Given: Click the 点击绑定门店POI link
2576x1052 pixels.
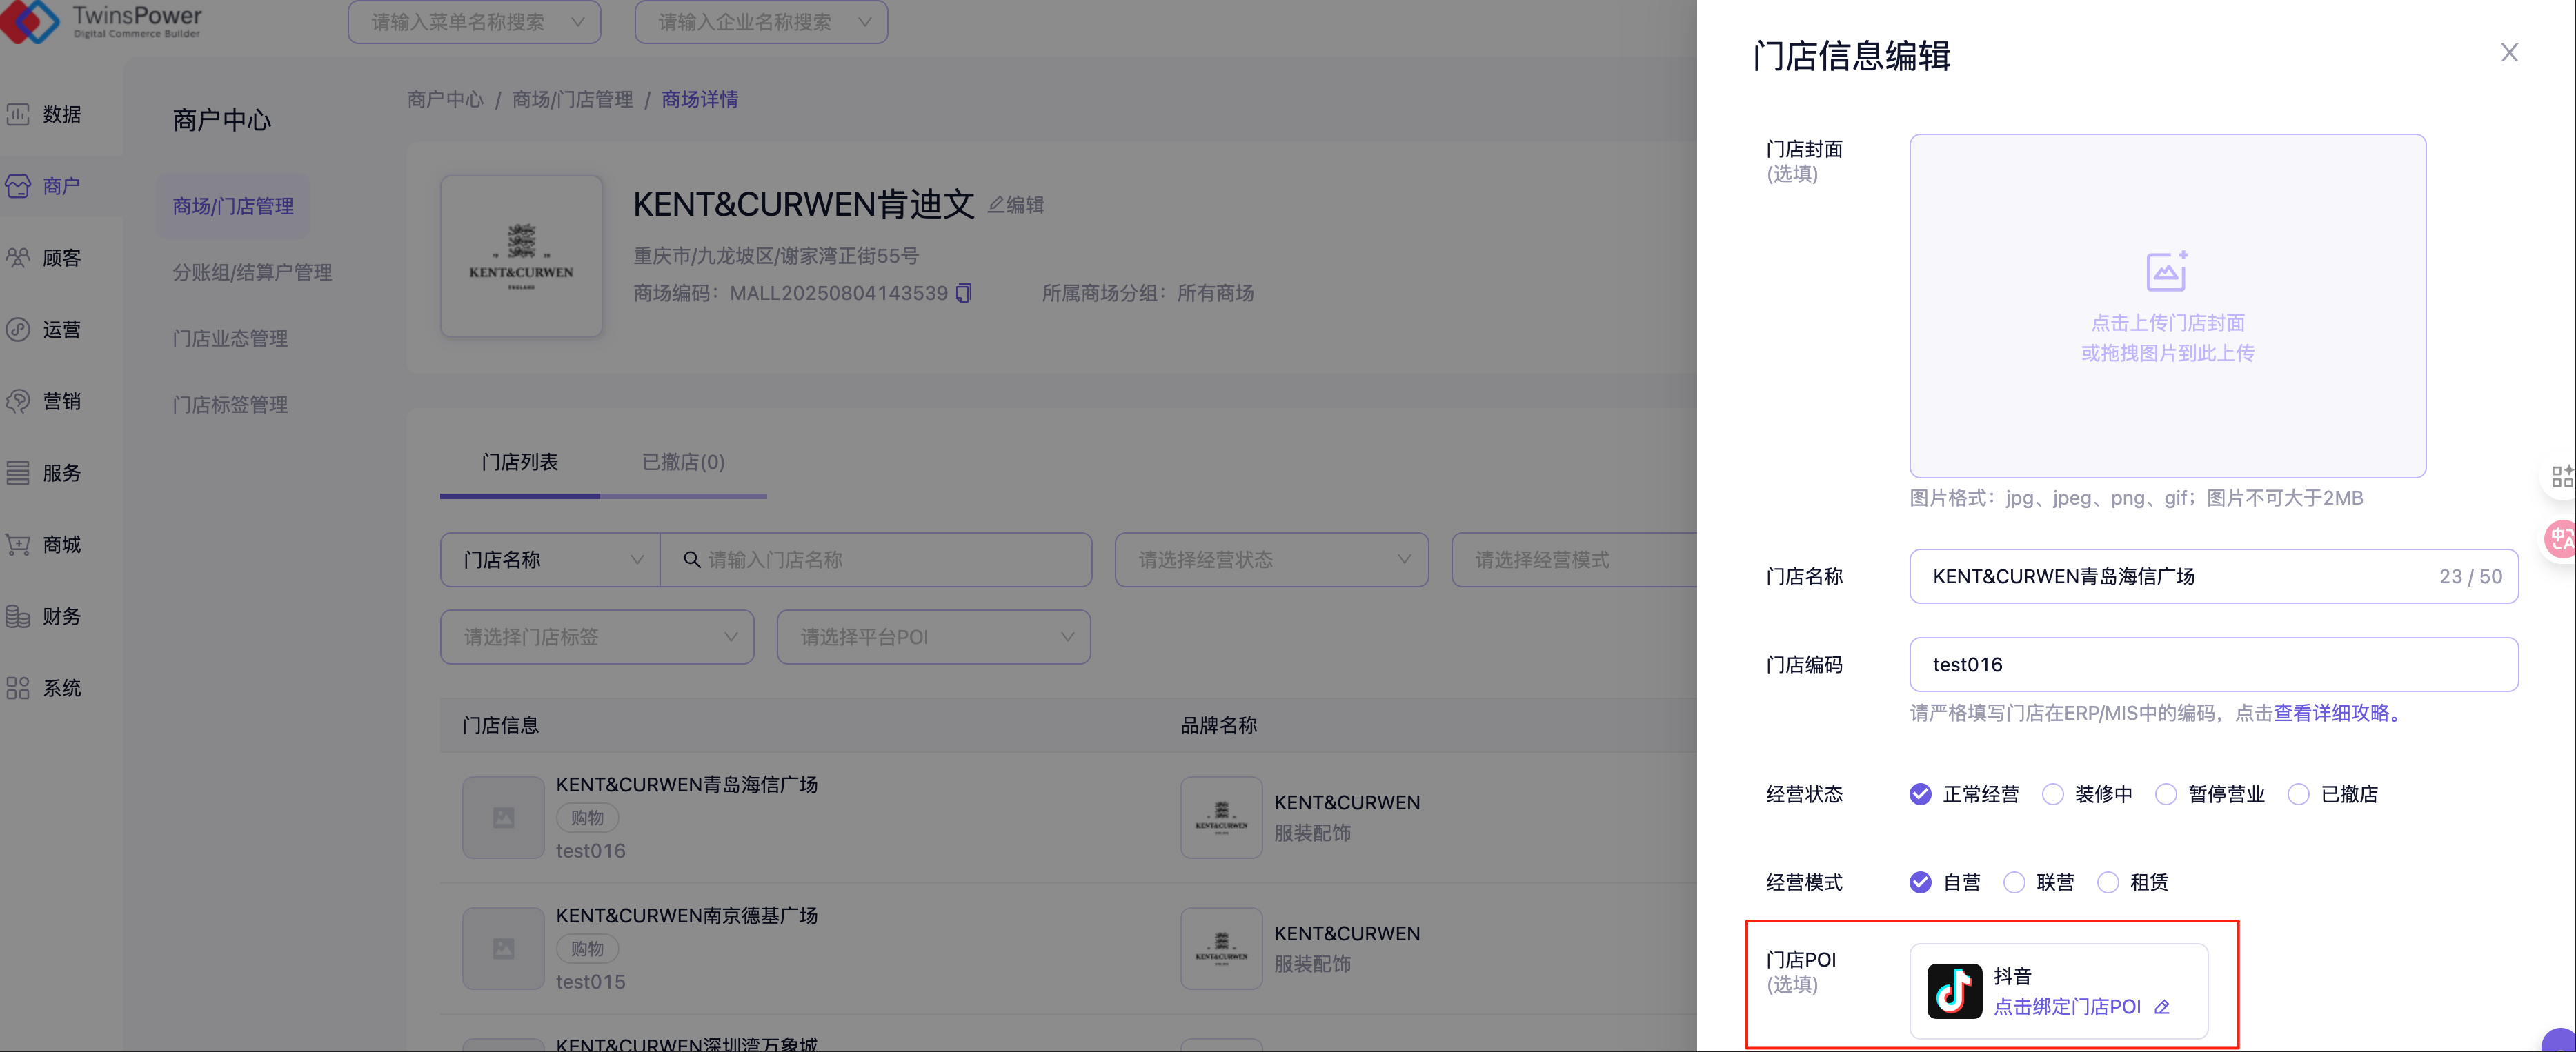Looking at the screenshot, I should tap(2066, 1007).
